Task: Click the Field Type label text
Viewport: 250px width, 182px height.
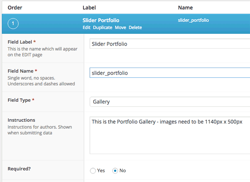Action: pos(19,100)
